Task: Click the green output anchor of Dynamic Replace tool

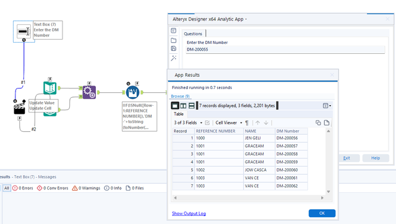Action: [x=98, y=92]
